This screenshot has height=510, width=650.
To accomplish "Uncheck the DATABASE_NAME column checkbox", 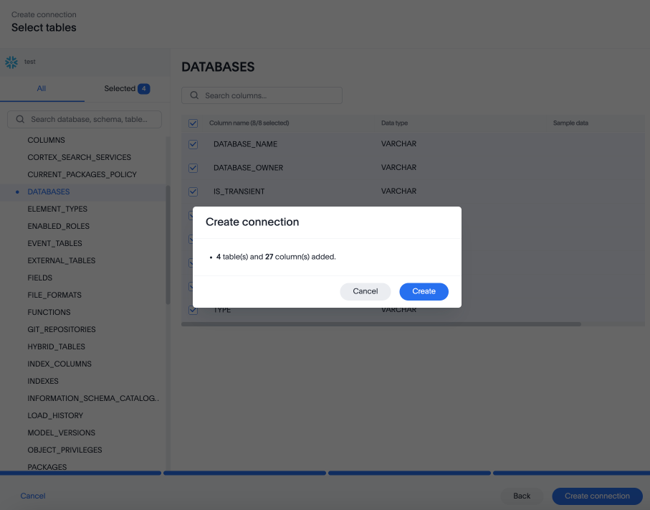I will click(x=193, y=144).
